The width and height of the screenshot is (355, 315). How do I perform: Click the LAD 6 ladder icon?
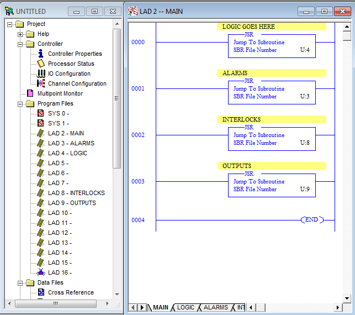40,173
